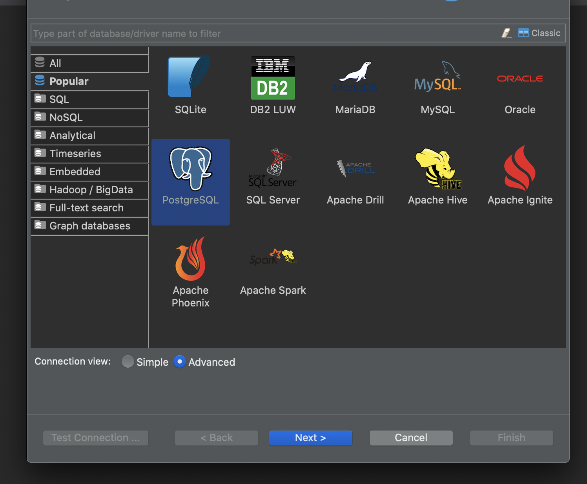Click the "SQL Server" label text
The image size is (587, 484).
[x=273, y=200]
